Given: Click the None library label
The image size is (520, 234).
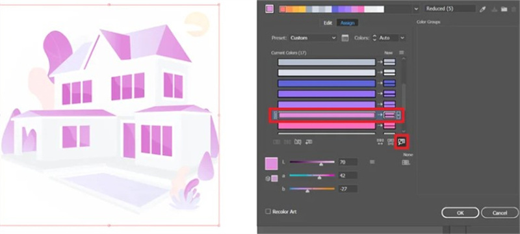Looking at the screenshot, I should [408, 155].
